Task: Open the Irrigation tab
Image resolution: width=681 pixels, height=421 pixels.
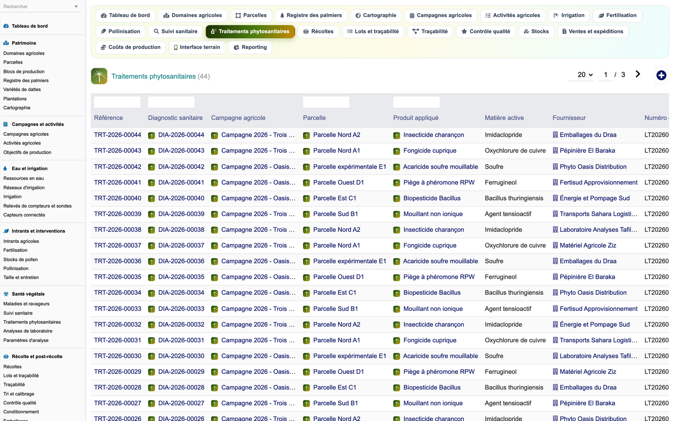Action: click(569, 16)
